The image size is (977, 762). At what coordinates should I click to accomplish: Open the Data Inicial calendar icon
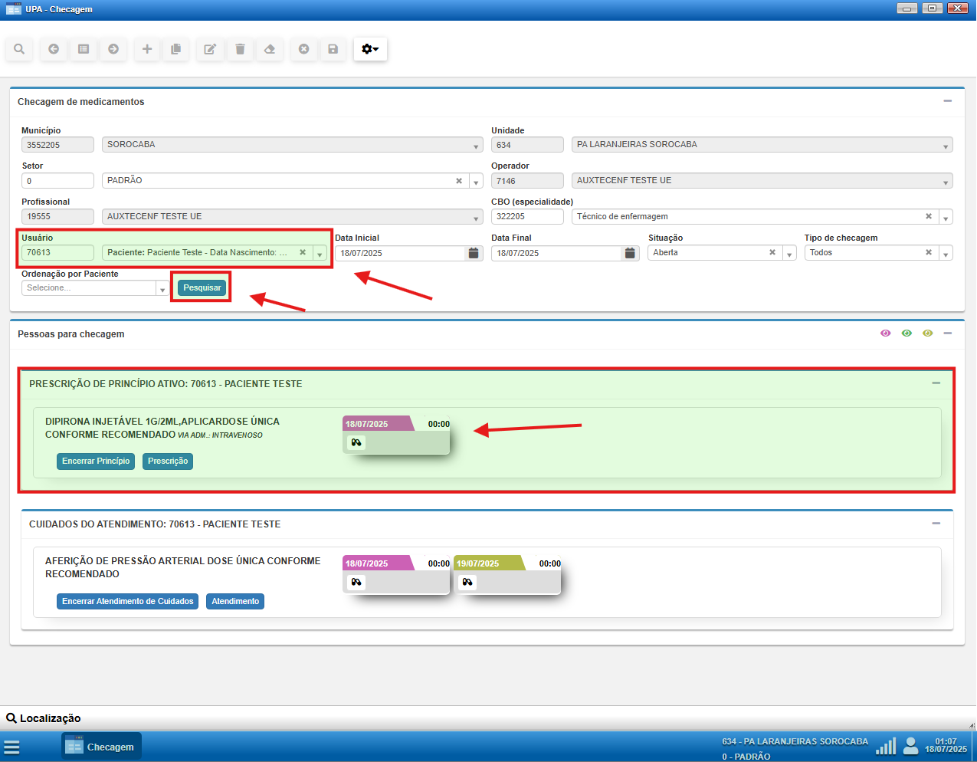474,253
